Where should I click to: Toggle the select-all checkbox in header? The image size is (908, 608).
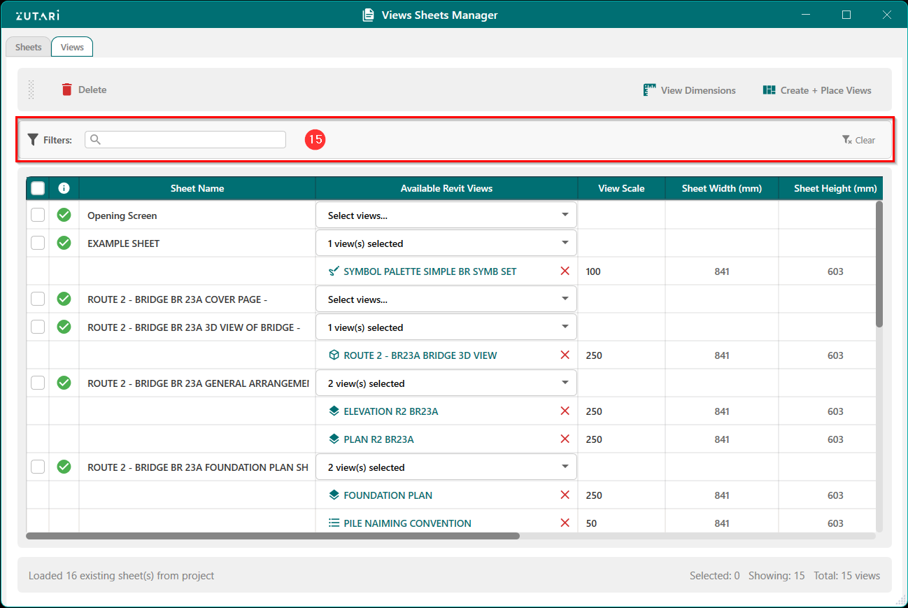coord(38,188)
